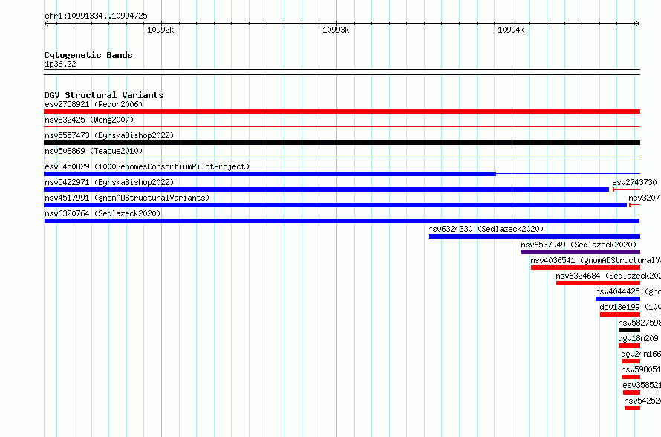Select the thick blue esv3450829 variant bar
The image size is (661, 437).
[270, 174]
